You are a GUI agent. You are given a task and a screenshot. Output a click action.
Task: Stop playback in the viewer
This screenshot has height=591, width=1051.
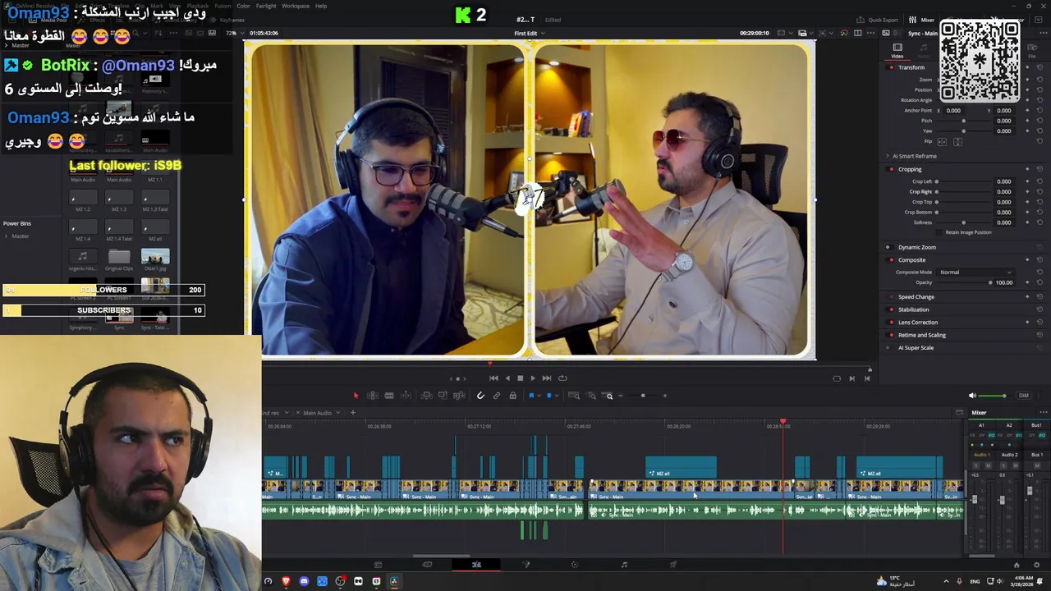[520, 378]
